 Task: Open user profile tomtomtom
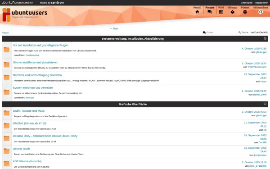(x=260, y=155)
